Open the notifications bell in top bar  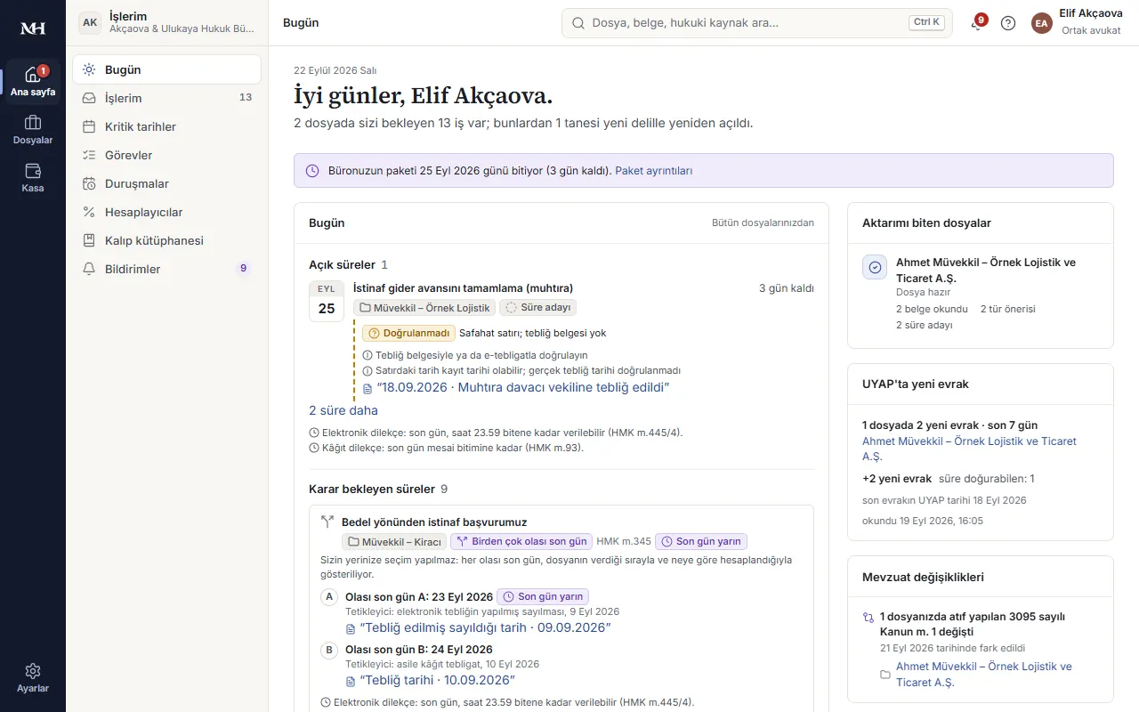(x=977, y=23)
